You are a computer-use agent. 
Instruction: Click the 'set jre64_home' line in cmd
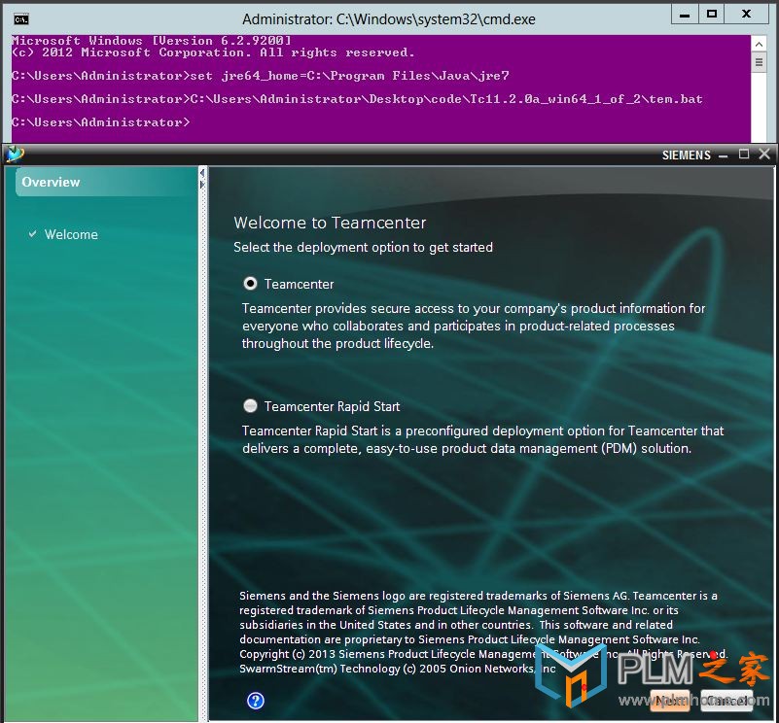pos(261,76)
